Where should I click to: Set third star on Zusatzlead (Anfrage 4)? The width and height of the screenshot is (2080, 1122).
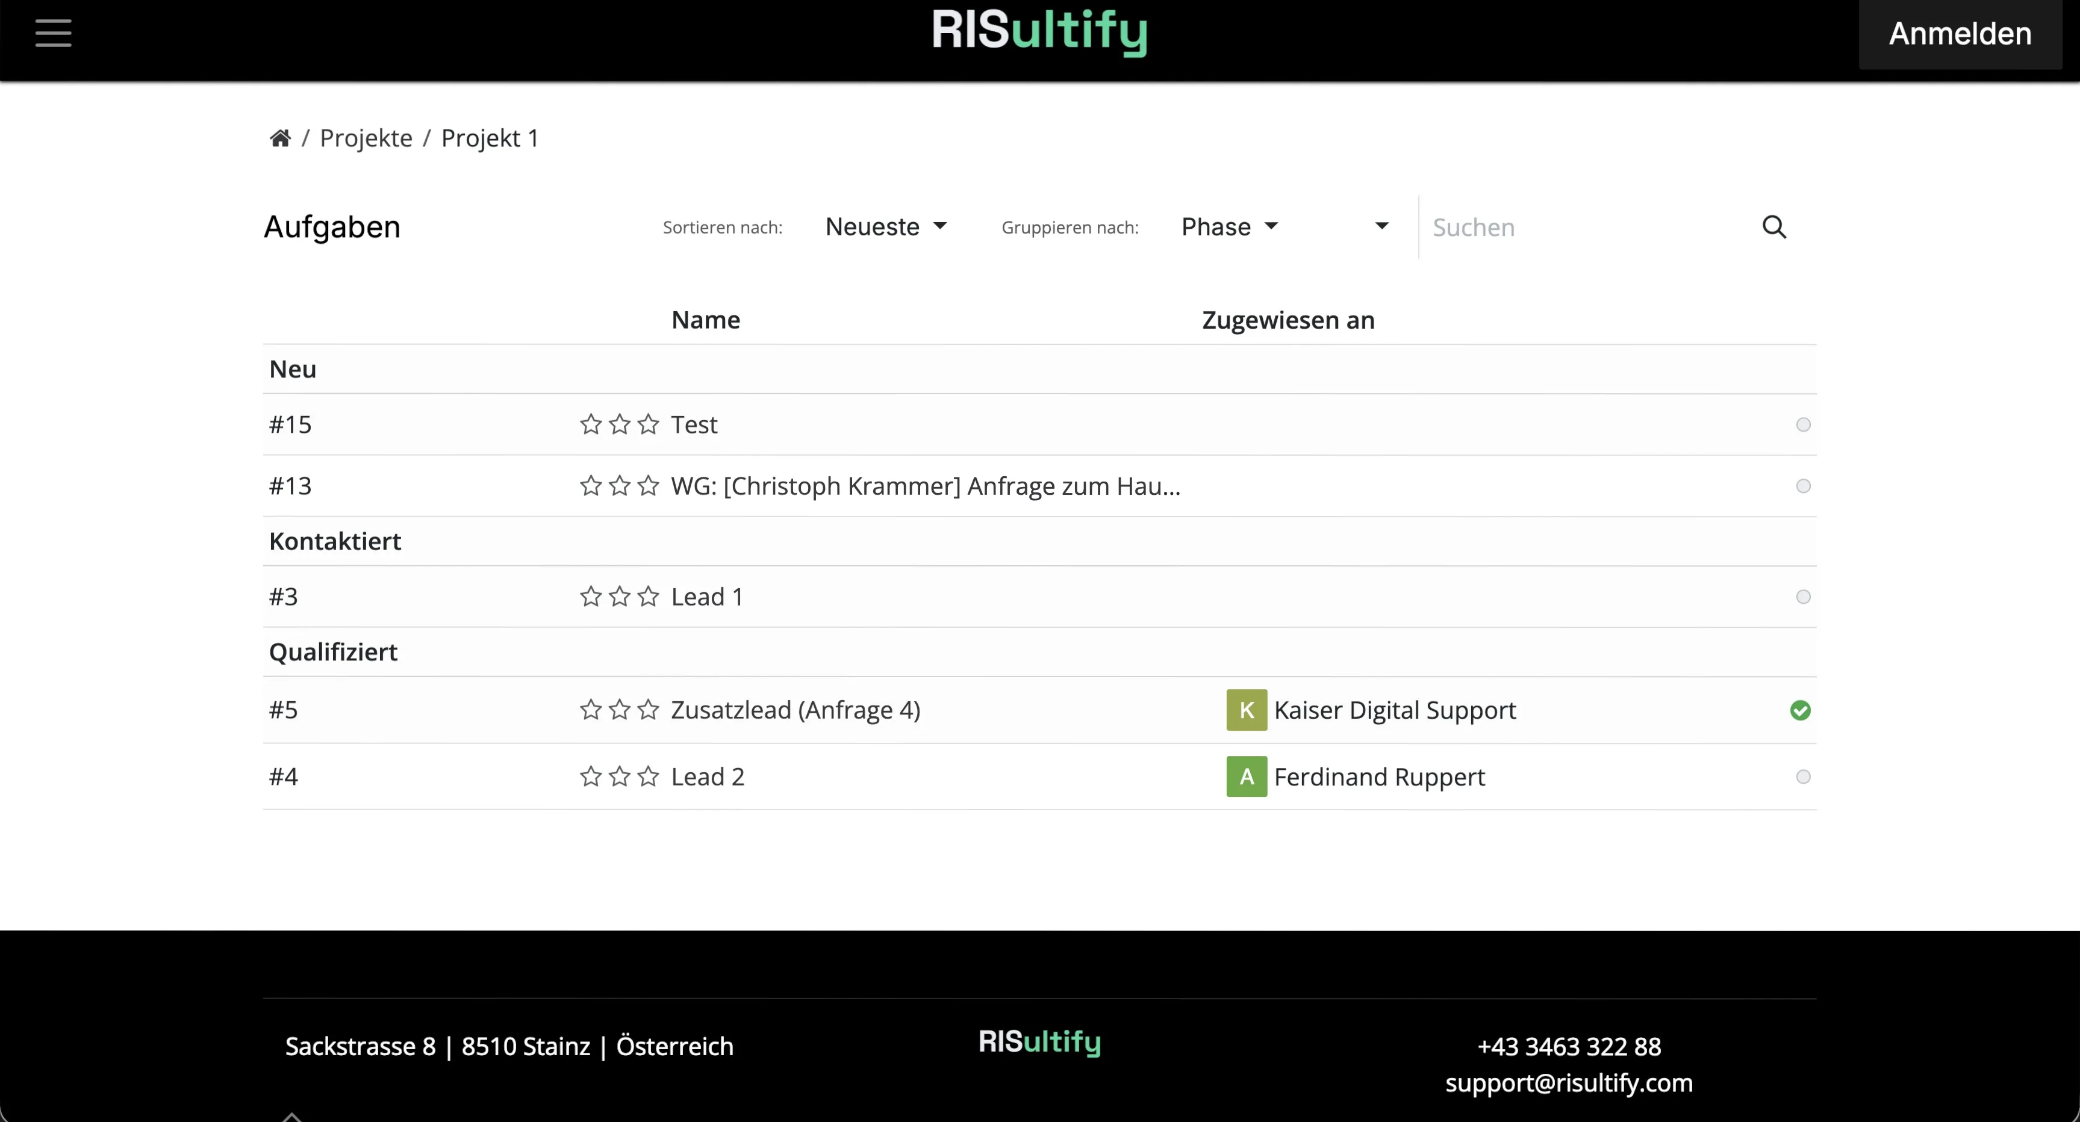pos(649,710)
